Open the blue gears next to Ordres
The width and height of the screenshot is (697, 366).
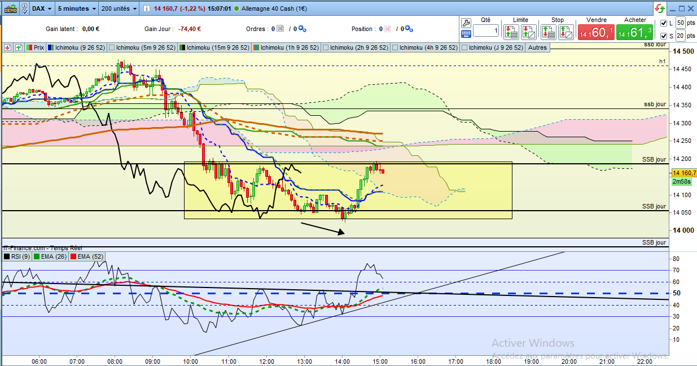(302, 28)
